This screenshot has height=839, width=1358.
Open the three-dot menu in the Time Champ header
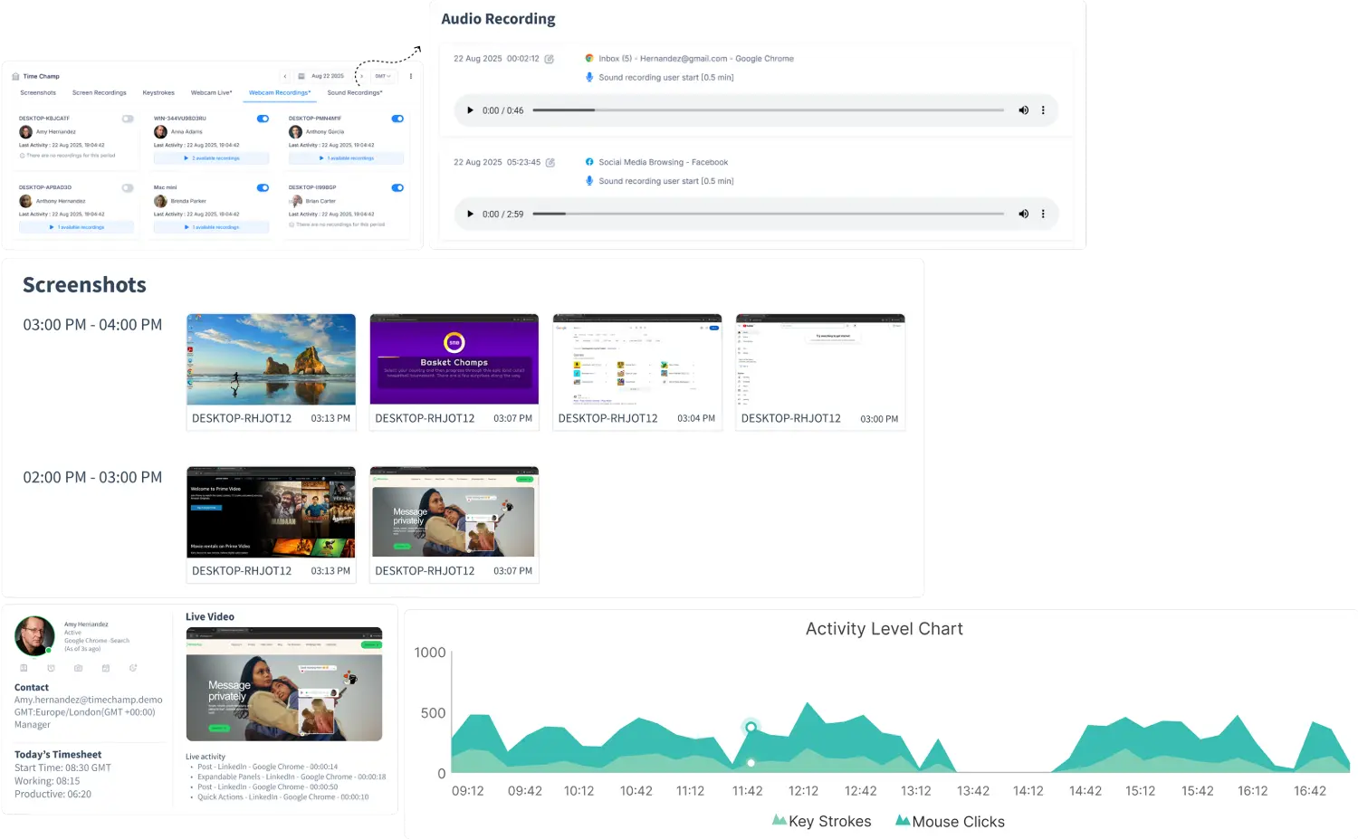point(410,76)
